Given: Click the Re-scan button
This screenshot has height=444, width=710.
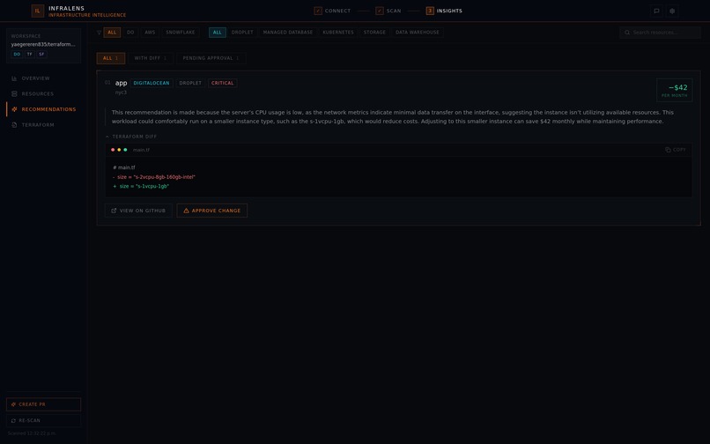Looking at the screenshot, I should pos(43,420).
